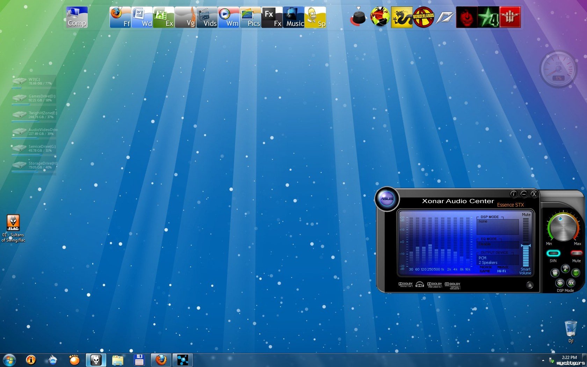Show hidden system tray icons arrow
This screenshot has height=367, width=587.
point(543,360)
